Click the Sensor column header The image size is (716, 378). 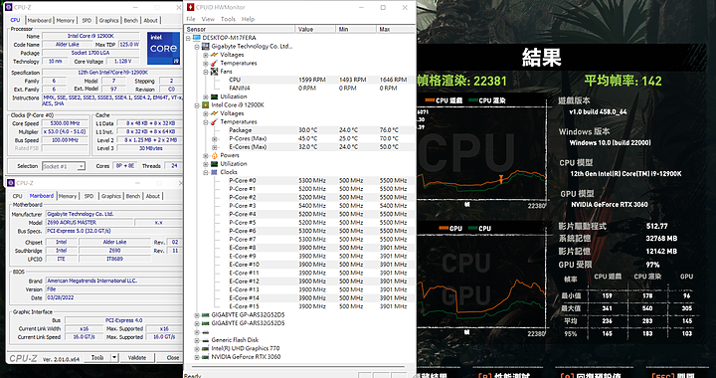[240, 29]
